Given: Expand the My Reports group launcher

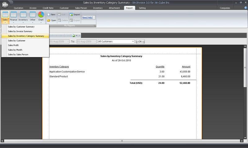Looking at the screenshot, I should pos(95,26).
